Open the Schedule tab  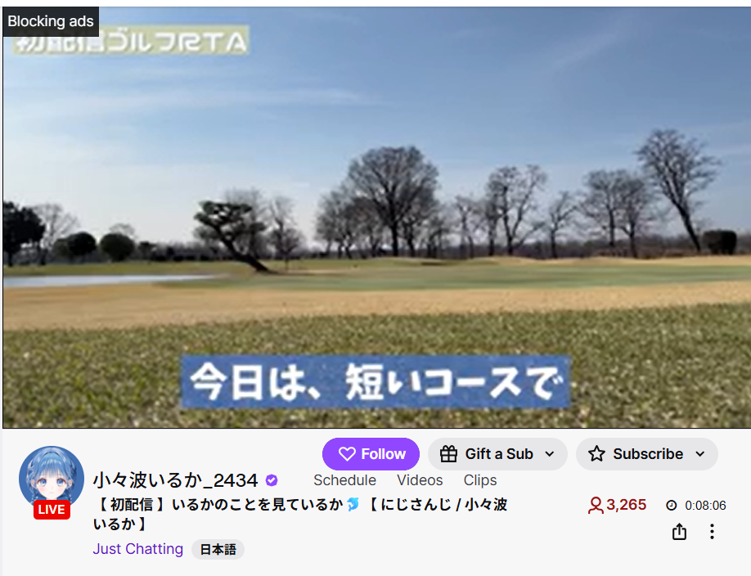tap(345, 480)
